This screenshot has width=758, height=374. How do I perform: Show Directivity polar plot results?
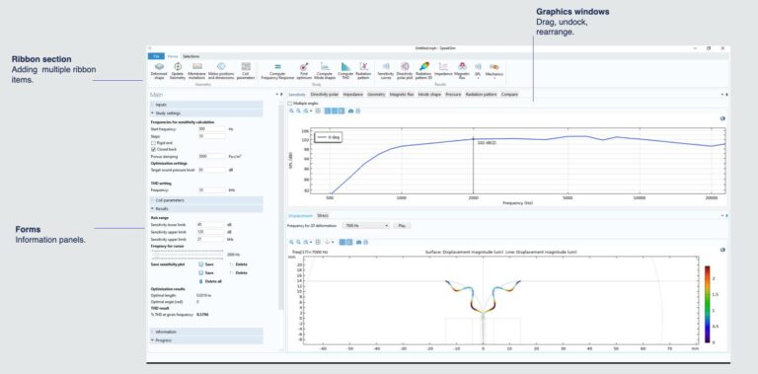(405, 70)
